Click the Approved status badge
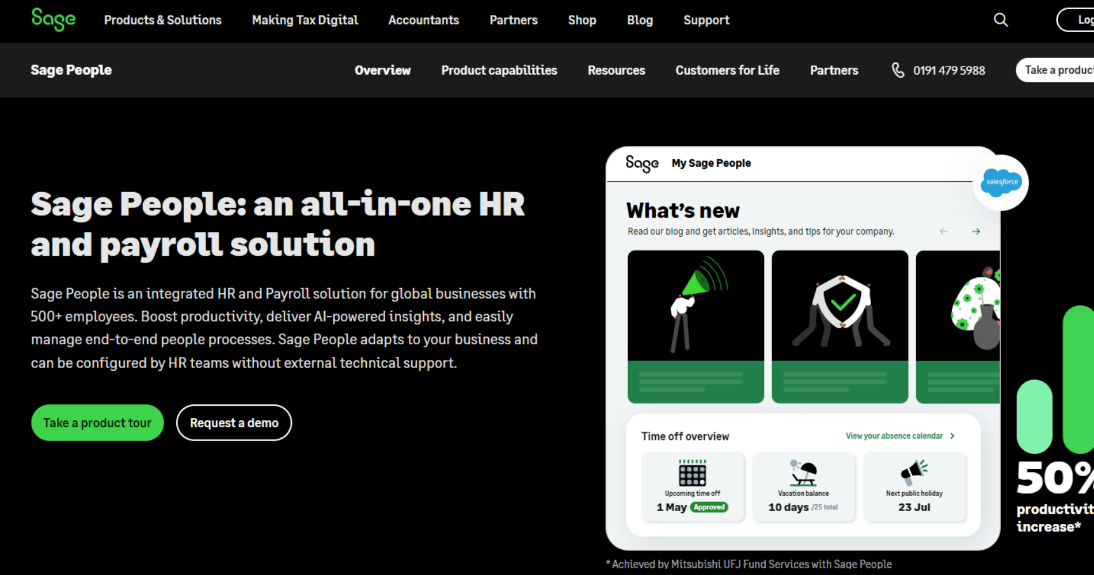Screen dimensions: 1094x575 click(x=709, y=507)
